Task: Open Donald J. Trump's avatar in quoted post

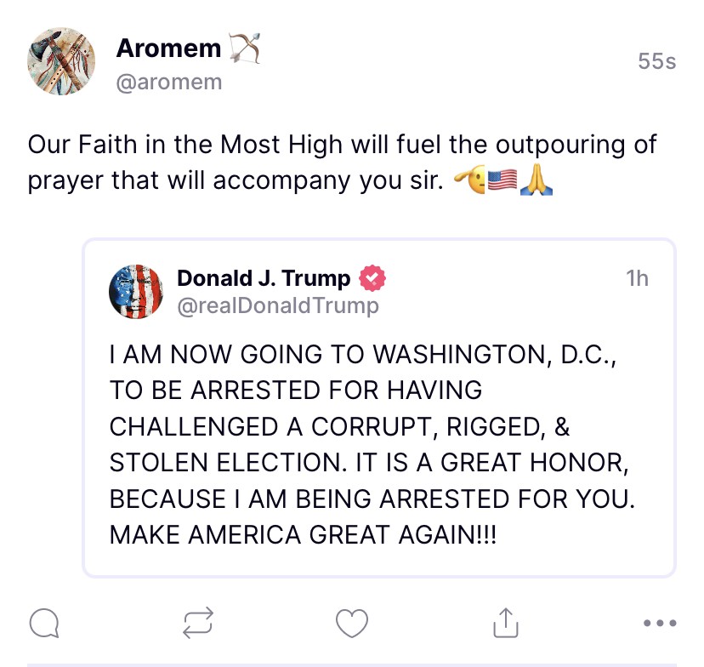Action: pos(137,291)
